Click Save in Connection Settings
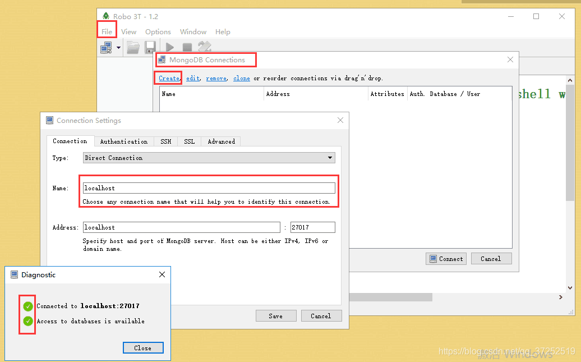The height and width of the screenshot is (362, 581). [x=276, y=315]
